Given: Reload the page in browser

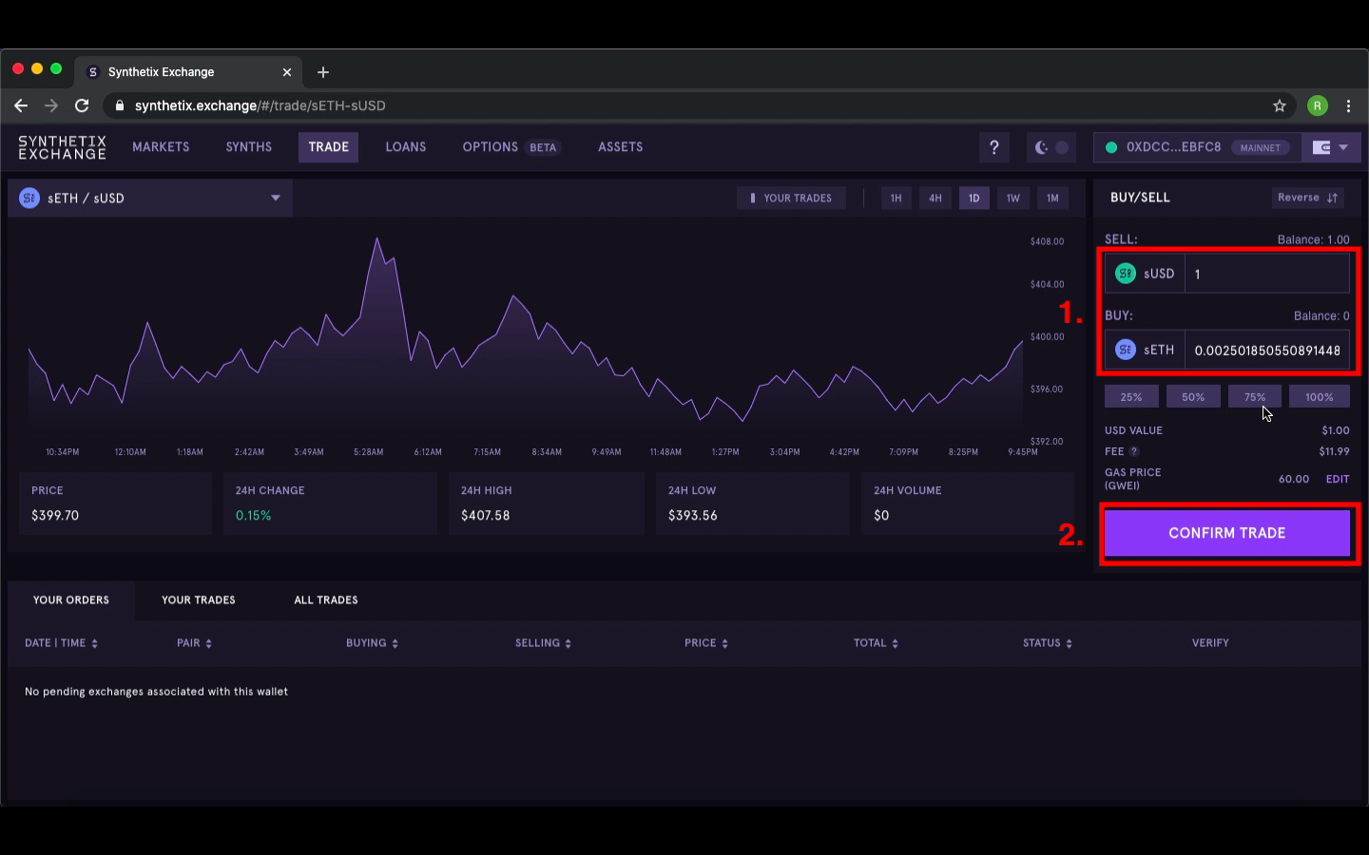Looking at the screenshot, I should (82, 105).
